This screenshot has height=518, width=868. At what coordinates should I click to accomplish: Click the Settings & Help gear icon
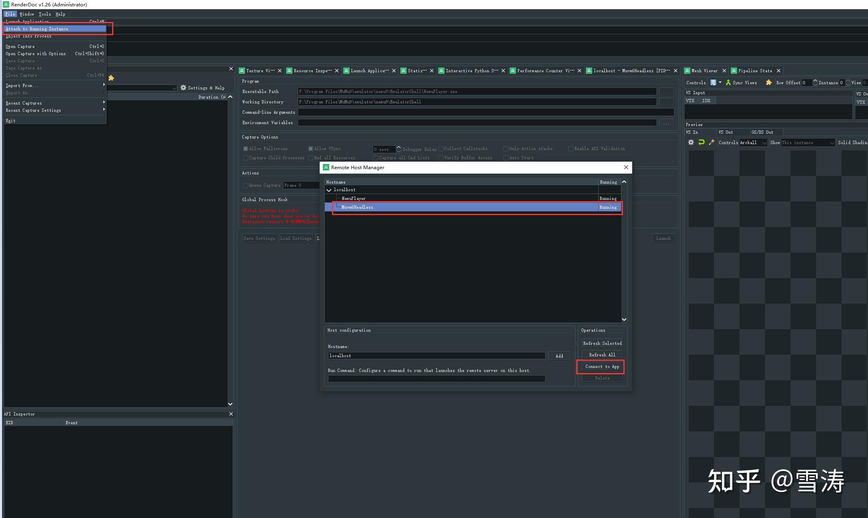pos(184,87)
